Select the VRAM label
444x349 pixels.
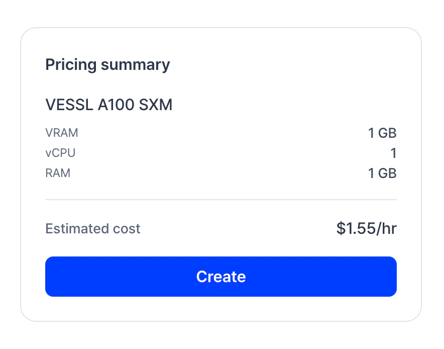[61, 133]
